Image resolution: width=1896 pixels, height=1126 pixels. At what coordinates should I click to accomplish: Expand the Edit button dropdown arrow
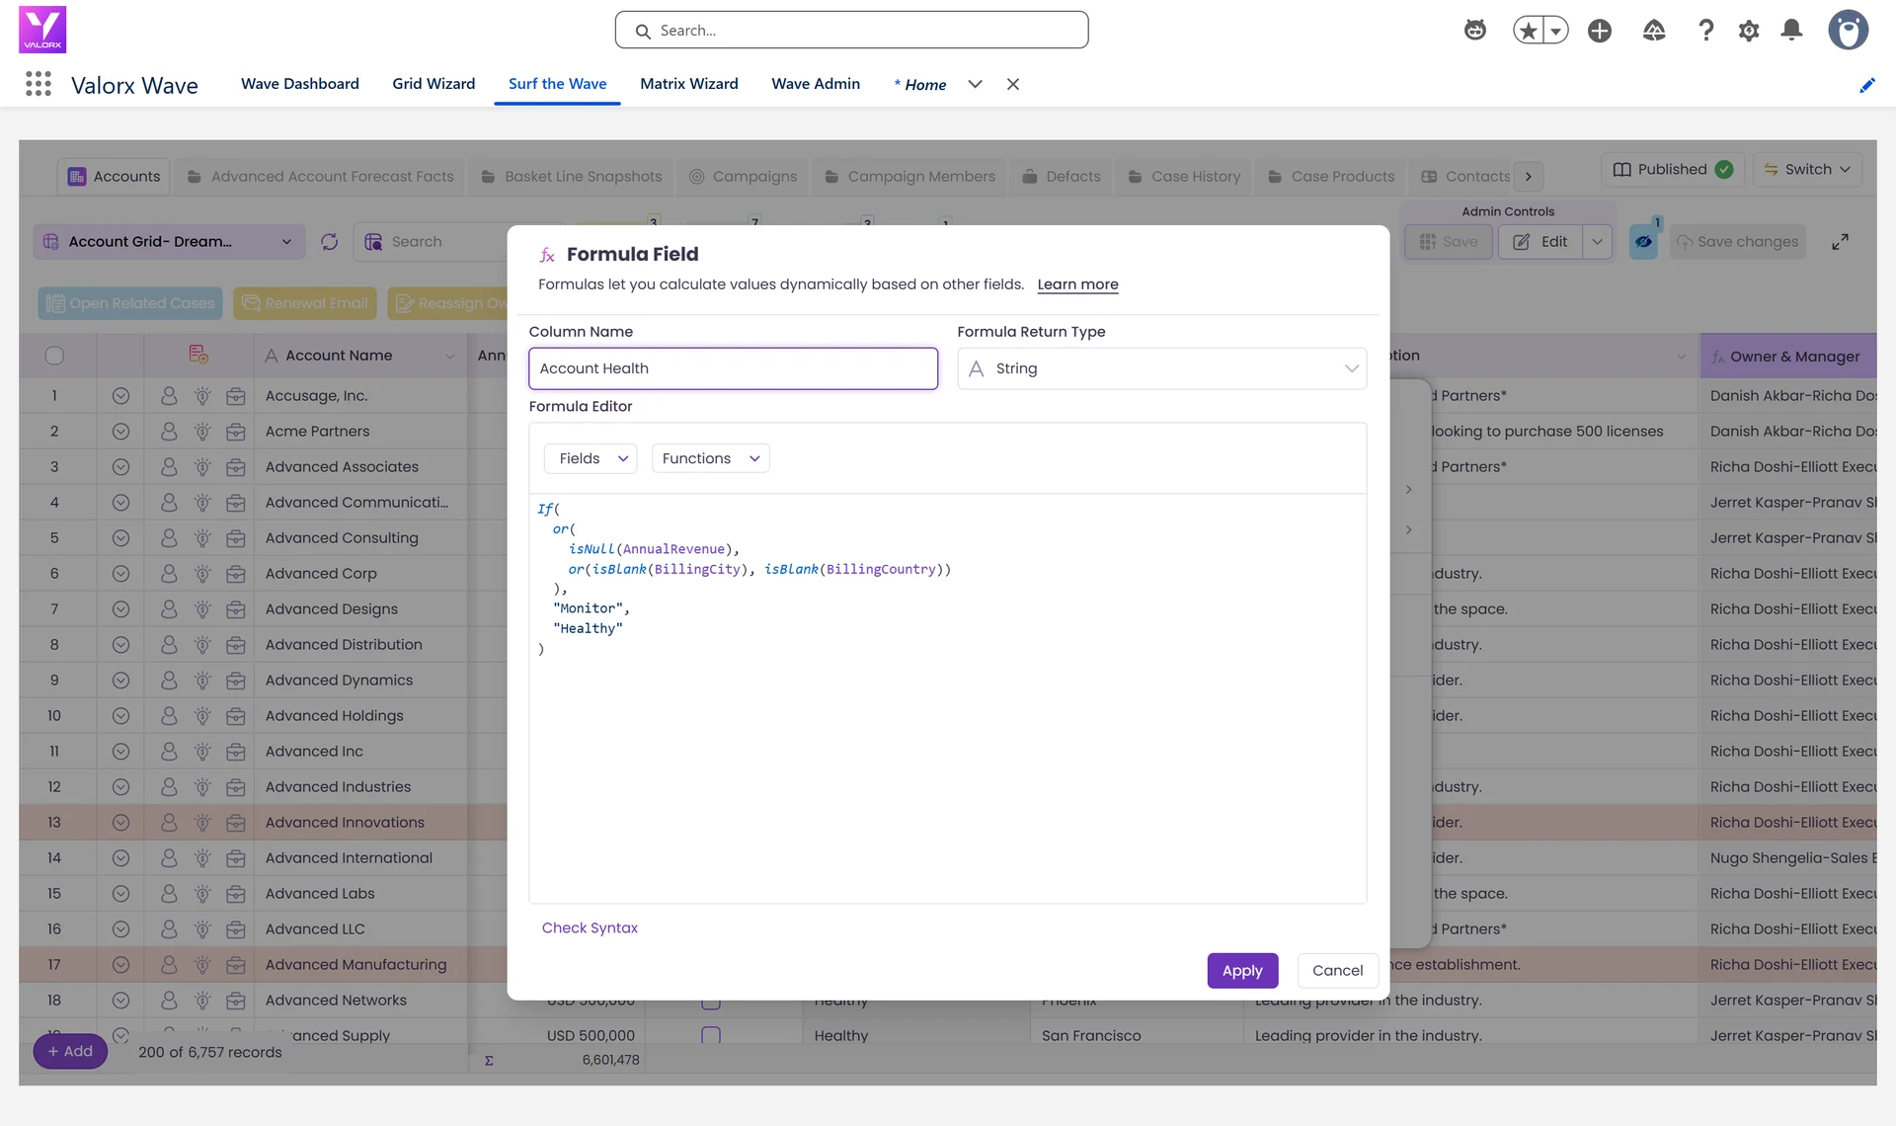click(1597, 242)
